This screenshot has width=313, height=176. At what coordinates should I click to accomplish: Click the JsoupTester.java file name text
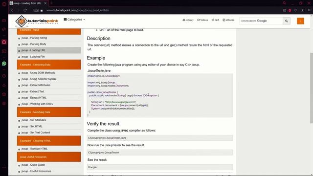(x=99, y=70)
